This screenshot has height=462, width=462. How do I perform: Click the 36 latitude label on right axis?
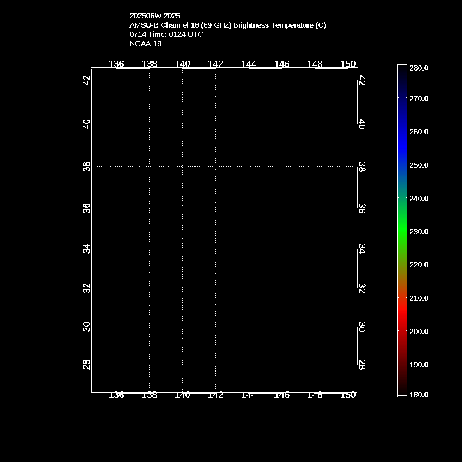(362, 208)
